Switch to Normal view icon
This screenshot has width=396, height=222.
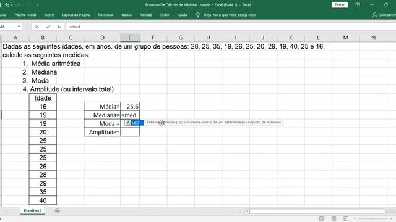pos(321,218)
